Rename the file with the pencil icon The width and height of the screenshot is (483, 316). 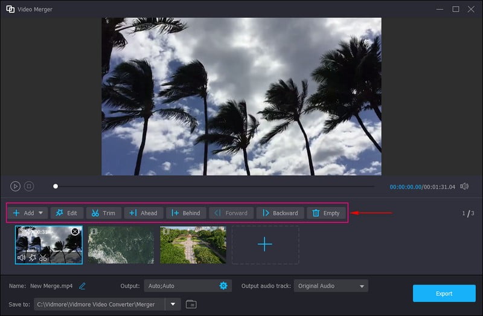coord(82,286)
